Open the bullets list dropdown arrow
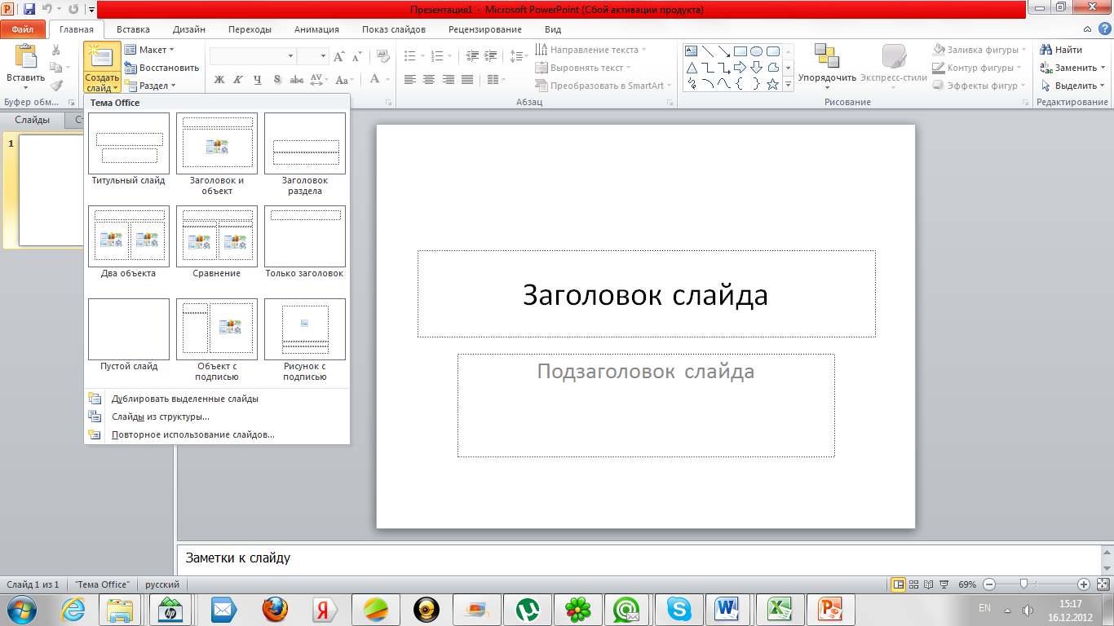Viewport: 1114px width, 626px height. pos(424,56)
